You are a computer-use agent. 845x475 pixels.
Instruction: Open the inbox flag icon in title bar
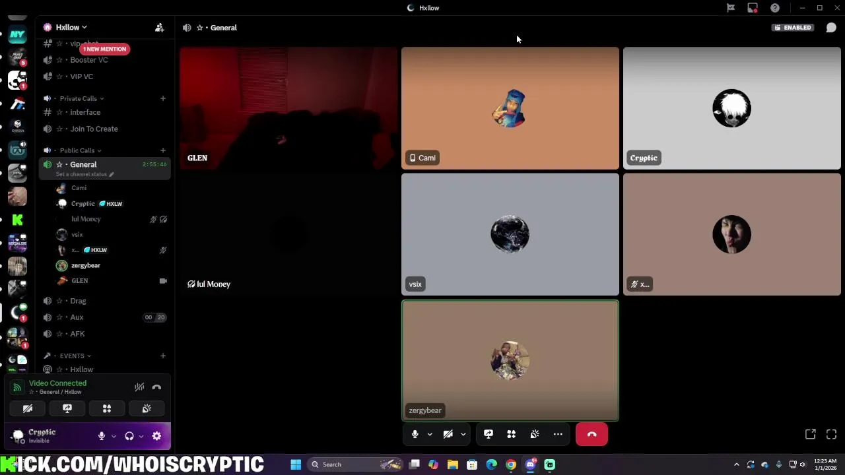[x=731, y=8]
